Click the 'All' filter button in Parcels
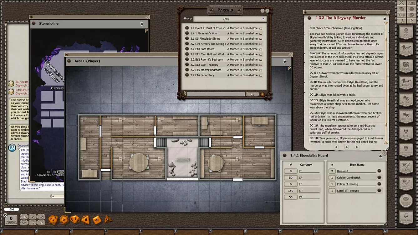The height and width of the screenshot is (235, 418). (x=252, y=94)
